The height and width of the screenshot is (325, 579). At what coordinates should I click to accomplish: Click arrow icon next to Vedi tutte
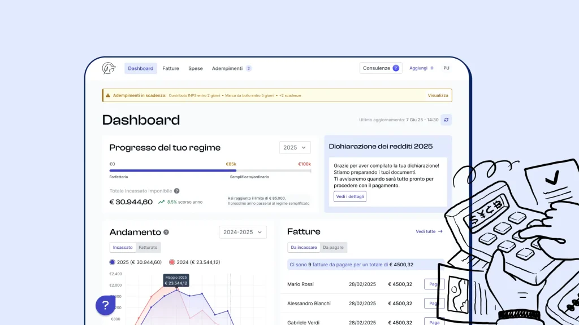(440, 231)
